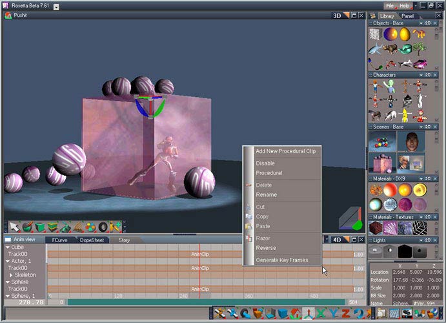
Task: Toggle 2D mode on Lights panel
Action: click(x=428, y=240)
